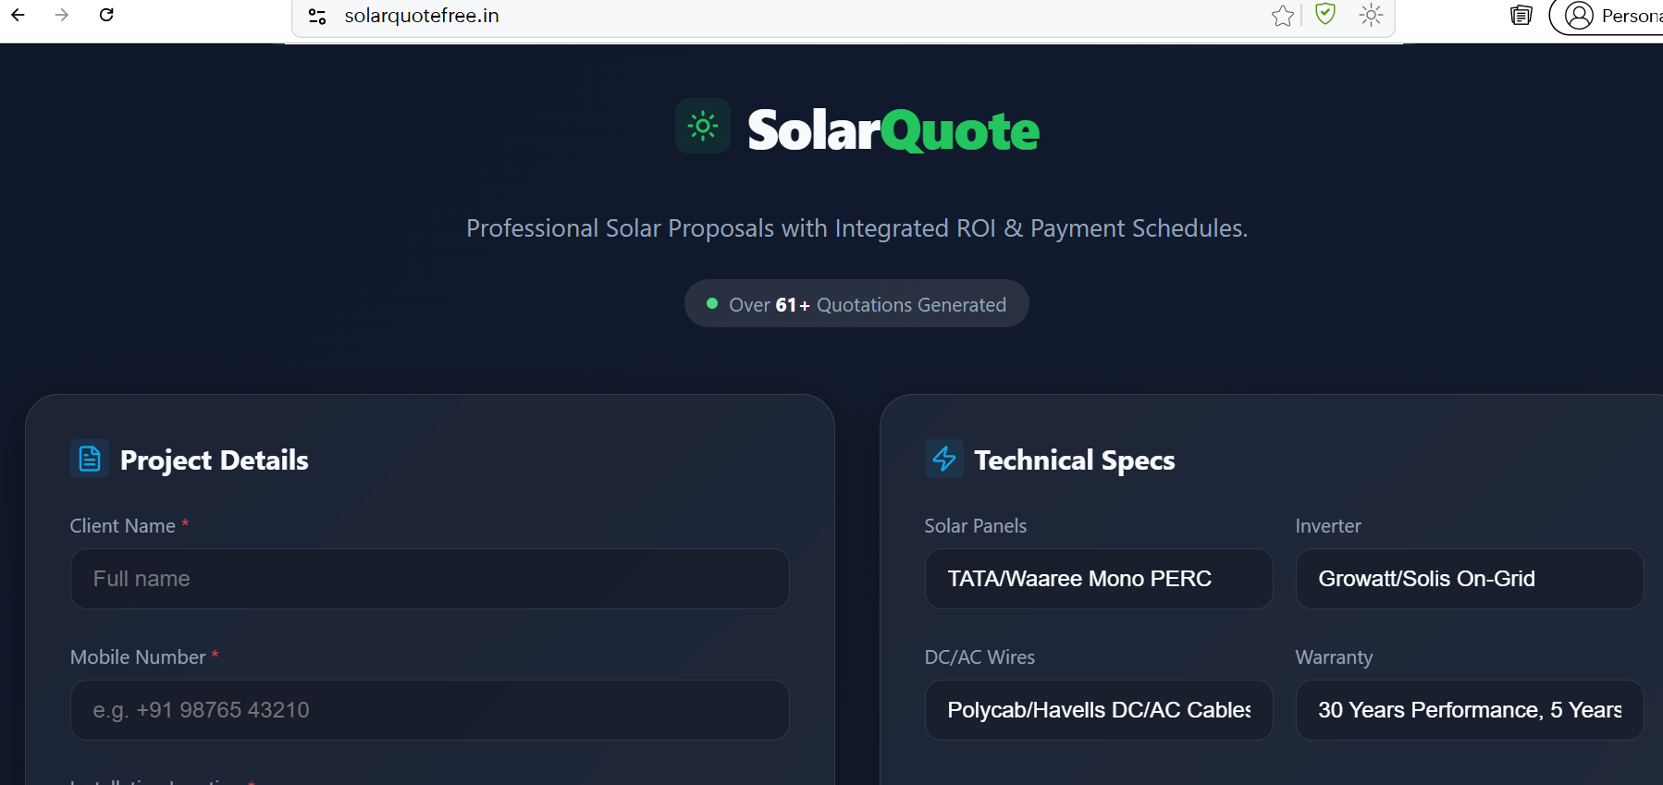The image size is (1663, 785).
Task: Click the bookmark star in the address bar
Action: (x=1282, y=15)
